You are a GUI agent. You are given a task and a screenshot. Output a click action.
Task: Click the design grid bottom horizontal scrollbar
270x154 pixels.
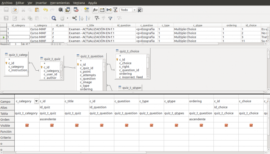pyautogui.click(x=81, y=152)
